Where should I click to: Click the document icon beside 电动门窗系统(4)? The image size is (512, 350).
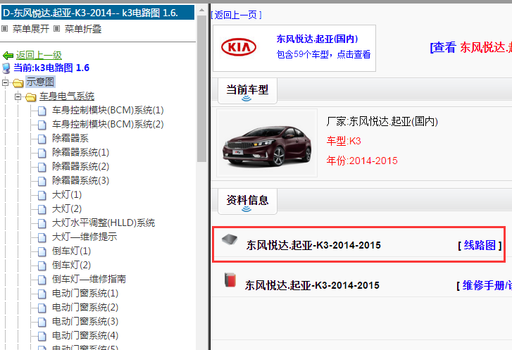(x=42, y=337)
